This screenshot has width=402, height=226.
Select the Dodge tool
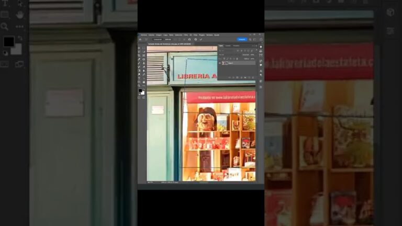(x=139, y=74)
